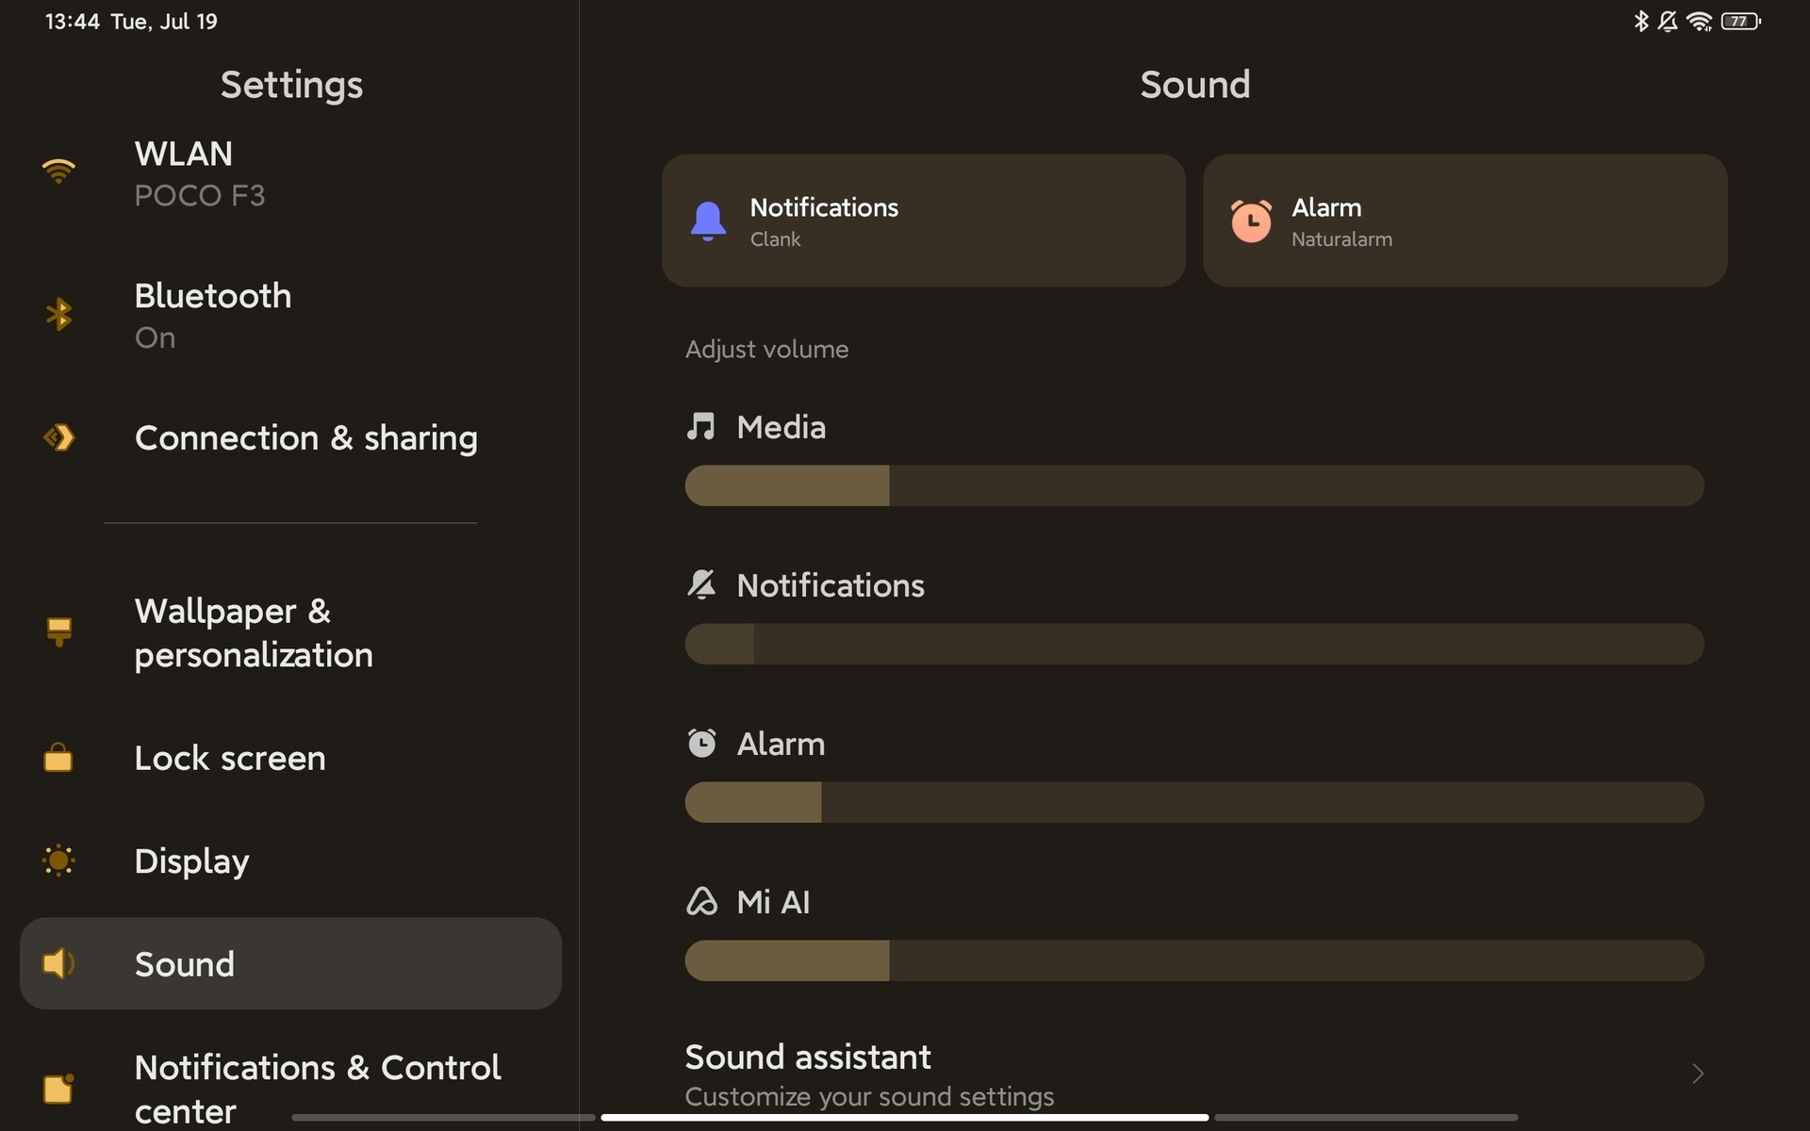
Task: Click the Media volume slider
Action: pyautogui.click(x=1193, y=485)
